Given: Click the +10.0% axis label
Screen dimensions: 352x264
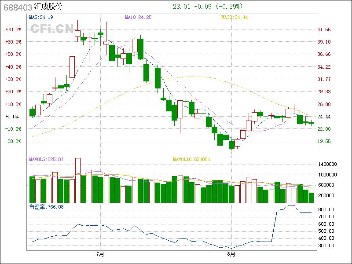Looking at the screenshot, I should (x=14, y=104).
